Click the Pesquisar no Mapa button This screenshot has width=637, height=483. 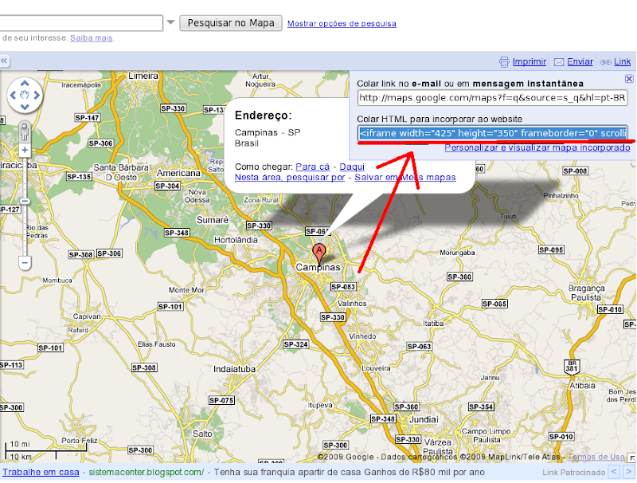(231, 23)
